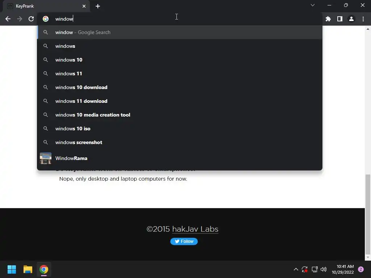Open File Explorer from taskbar
371x278 pixels.
pos(28,269)
